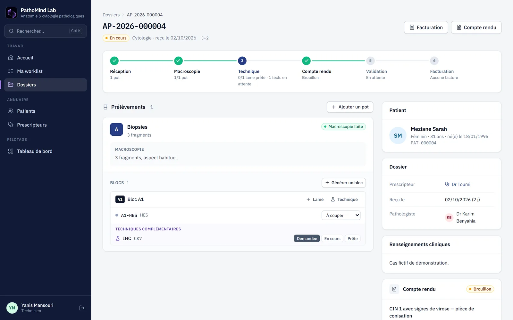
Task: Click the A1 block badge
Action: pyautogui.click(x=120, y=199)
